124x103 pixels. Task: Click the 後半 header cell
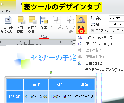(x=61, y=84)
